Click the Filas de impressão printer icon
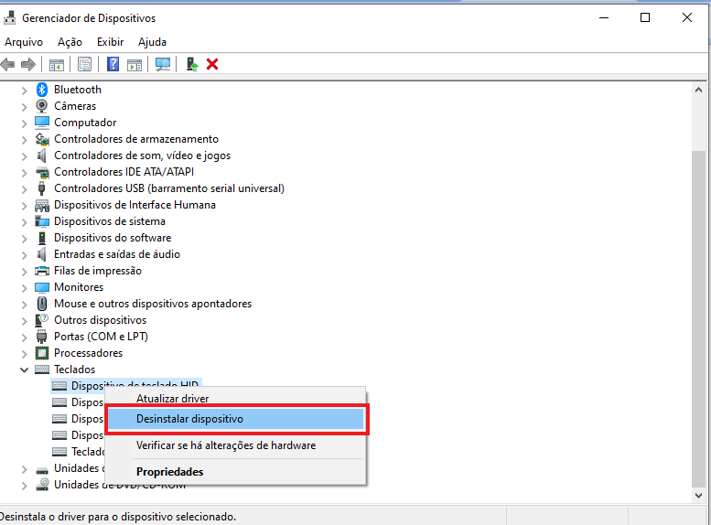This screenshot has width=711, height=525. pyautogui.click(x=42, y=271)
